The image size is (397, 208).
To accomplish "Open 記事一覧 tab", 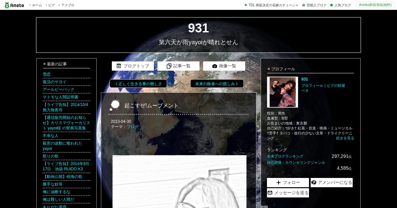I will tap(178, 66).
